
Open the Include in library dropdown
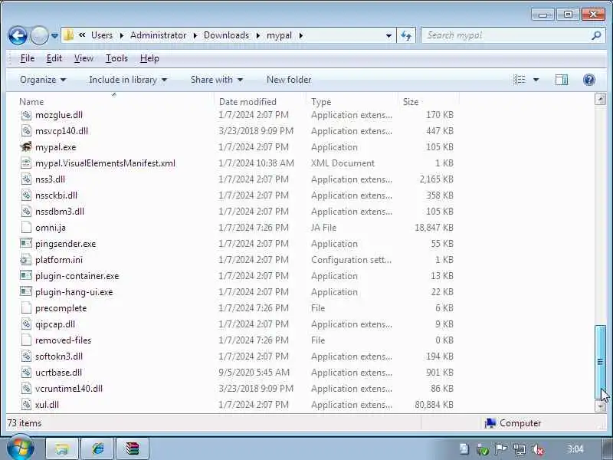click(x=128, y=80)
